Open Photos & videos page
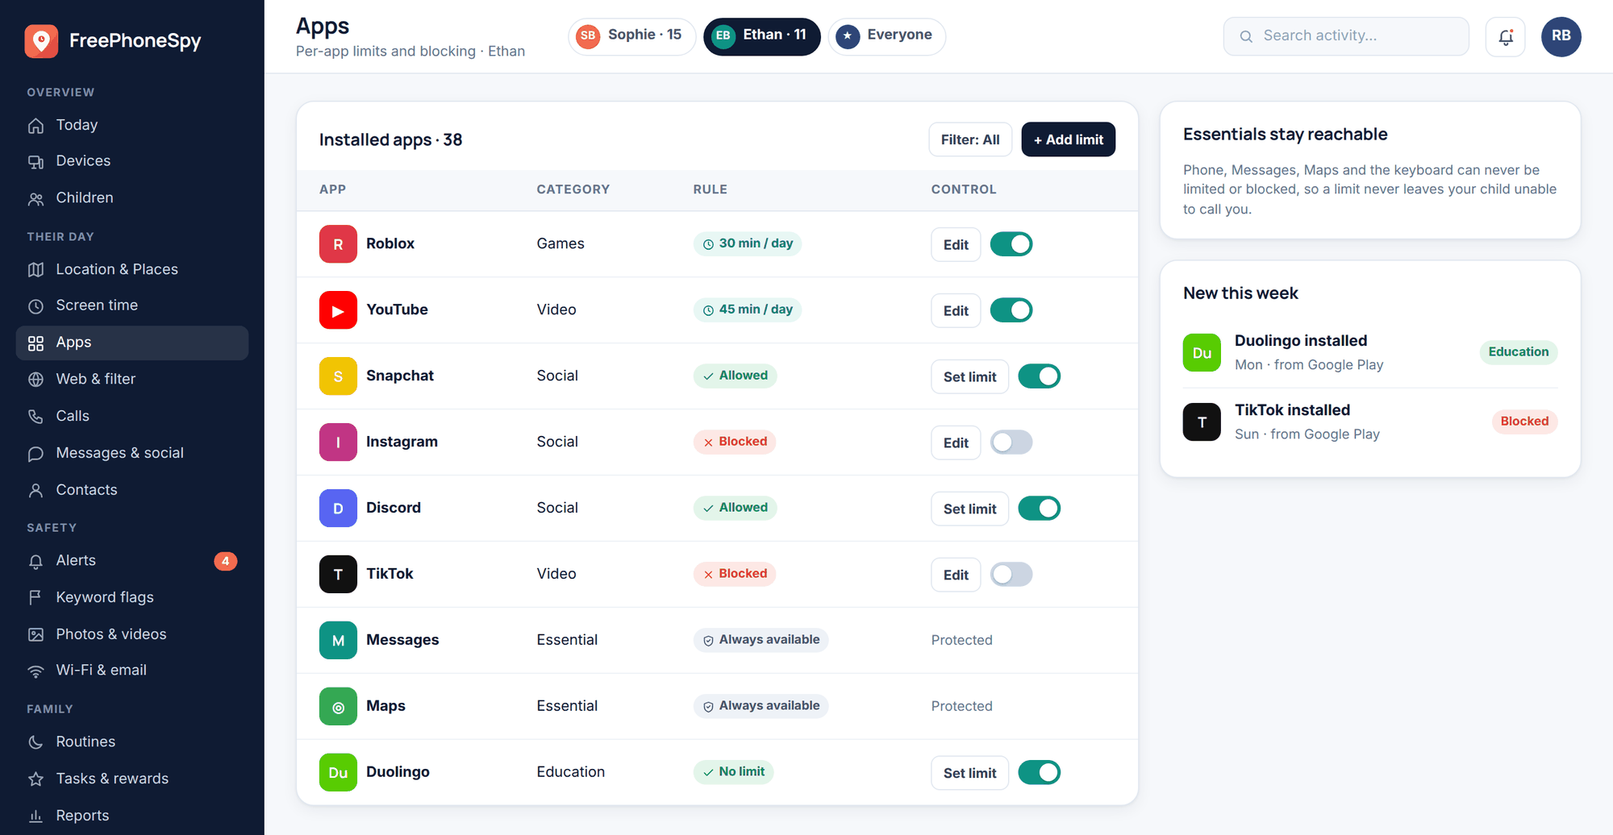 point(132,634)
